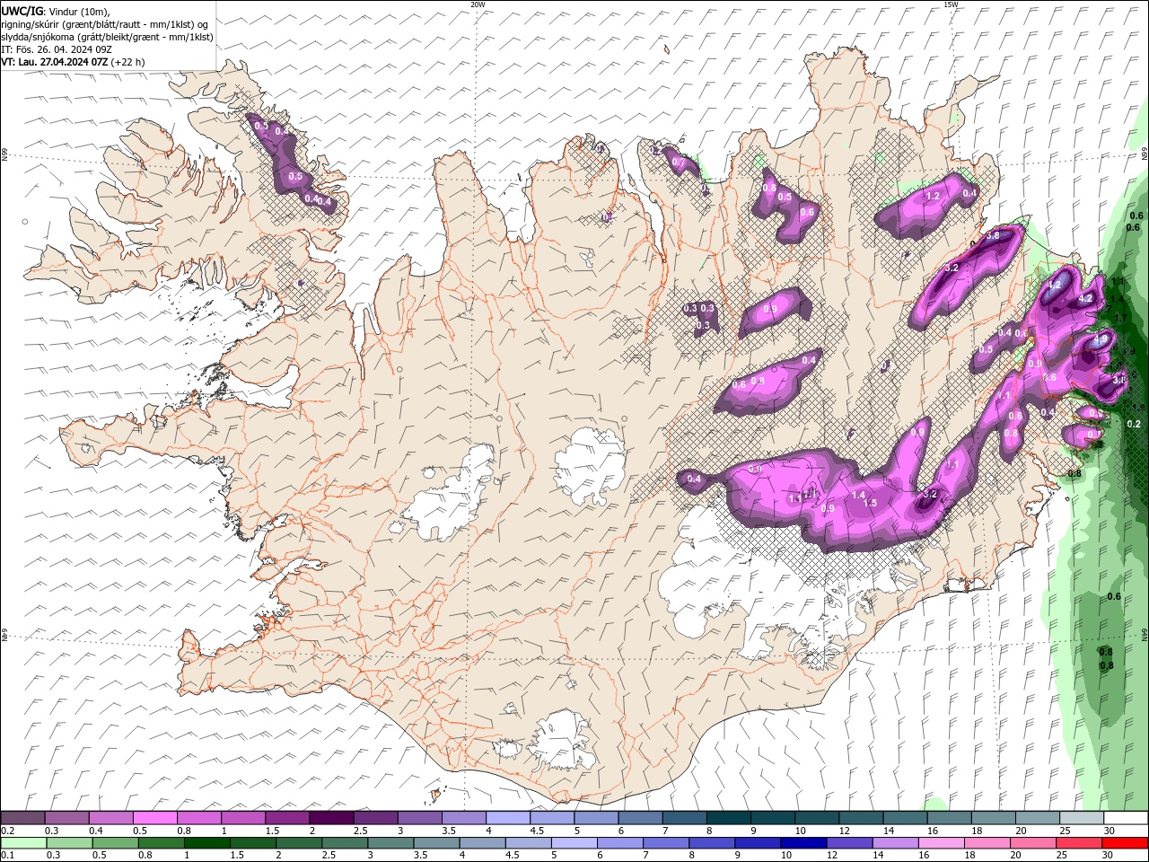Click the '1.2' snowfall value in northeast
1149x862 pixels.
pos(933,196)
